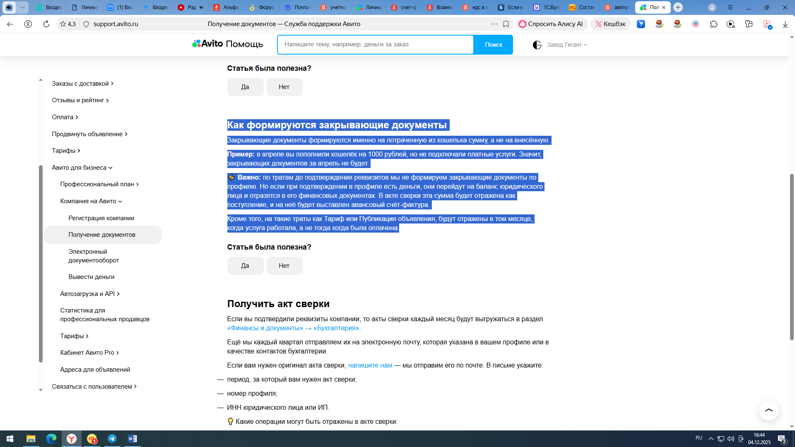Select Электронный документооборот in sidebar
The height and width of the screenshot is (447, 795).
click(x=94, y=256)
